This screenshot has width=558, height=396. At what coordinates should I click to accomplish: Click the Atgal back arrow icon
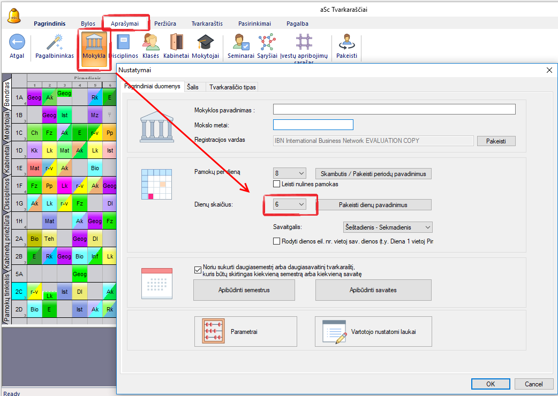[17, 42]
